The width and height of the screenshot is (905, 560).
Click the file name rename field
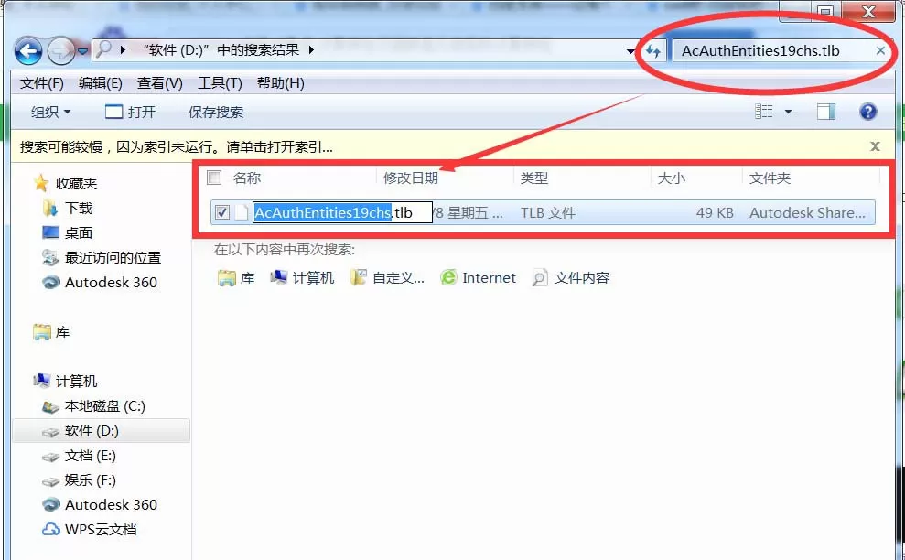click(343, 212)
